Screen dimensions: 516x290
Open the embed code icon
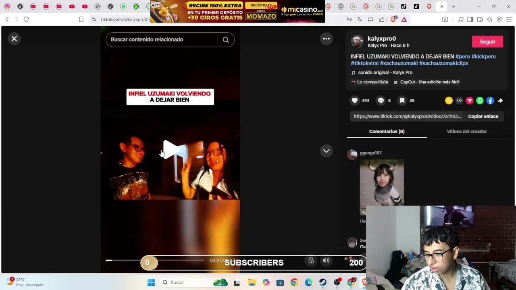tap(459, 101)
